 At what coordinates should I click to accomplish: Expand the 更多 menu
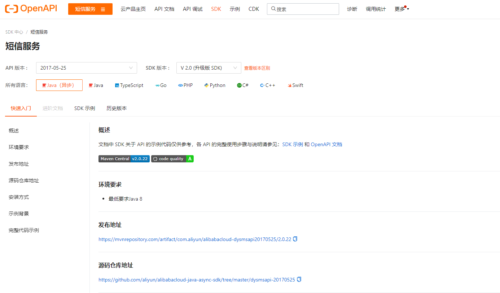(x=402, y=9)
